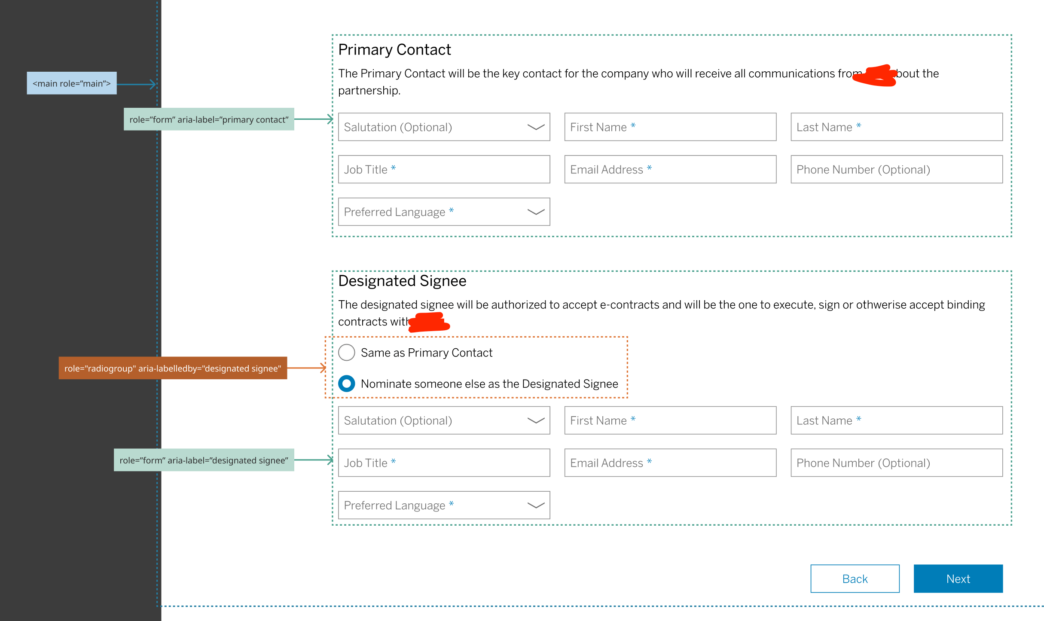Click Primary Contact First Name field
1044x621 pixels.
tap(670, 127)
